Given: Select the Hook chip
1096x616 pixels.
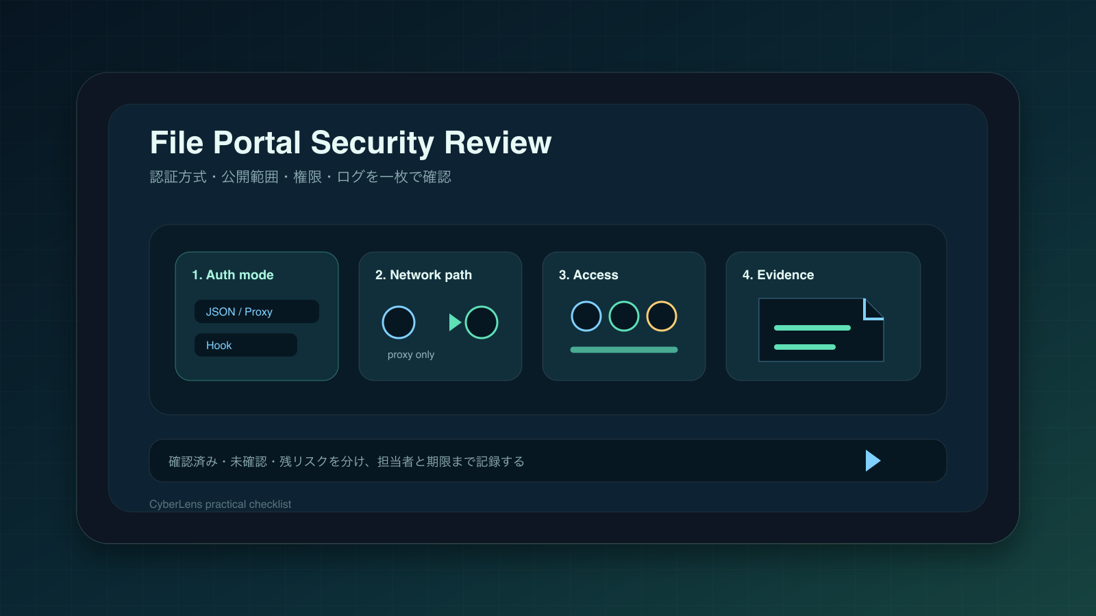Looking at the screenshot, I should pyautogui.click(x=246, y=345).
